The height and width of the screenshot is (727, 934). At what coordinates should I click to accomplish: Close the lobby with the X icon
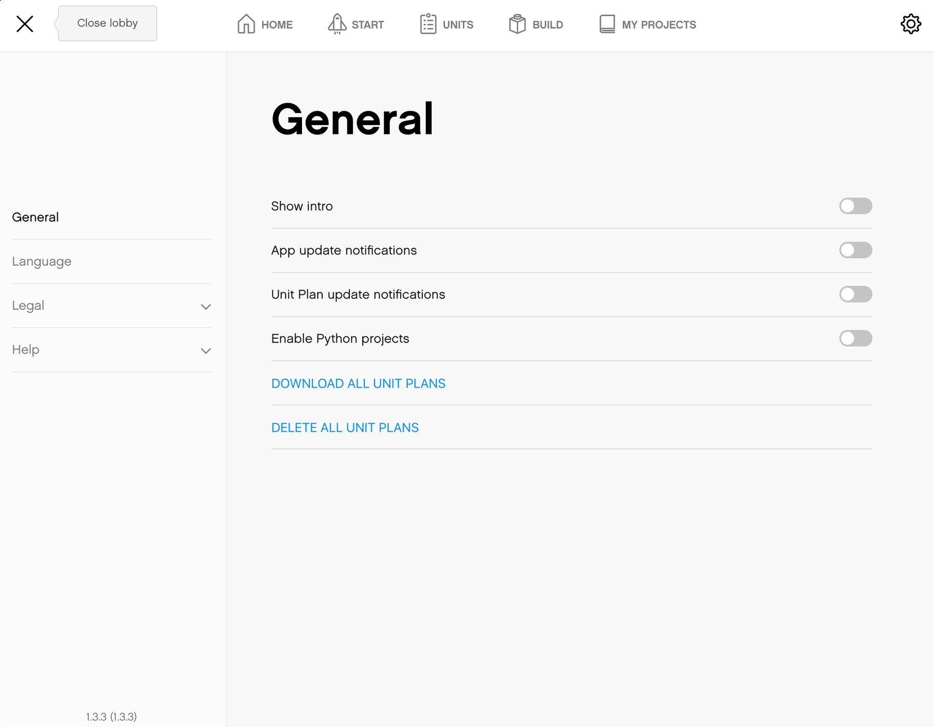point(25,24)
